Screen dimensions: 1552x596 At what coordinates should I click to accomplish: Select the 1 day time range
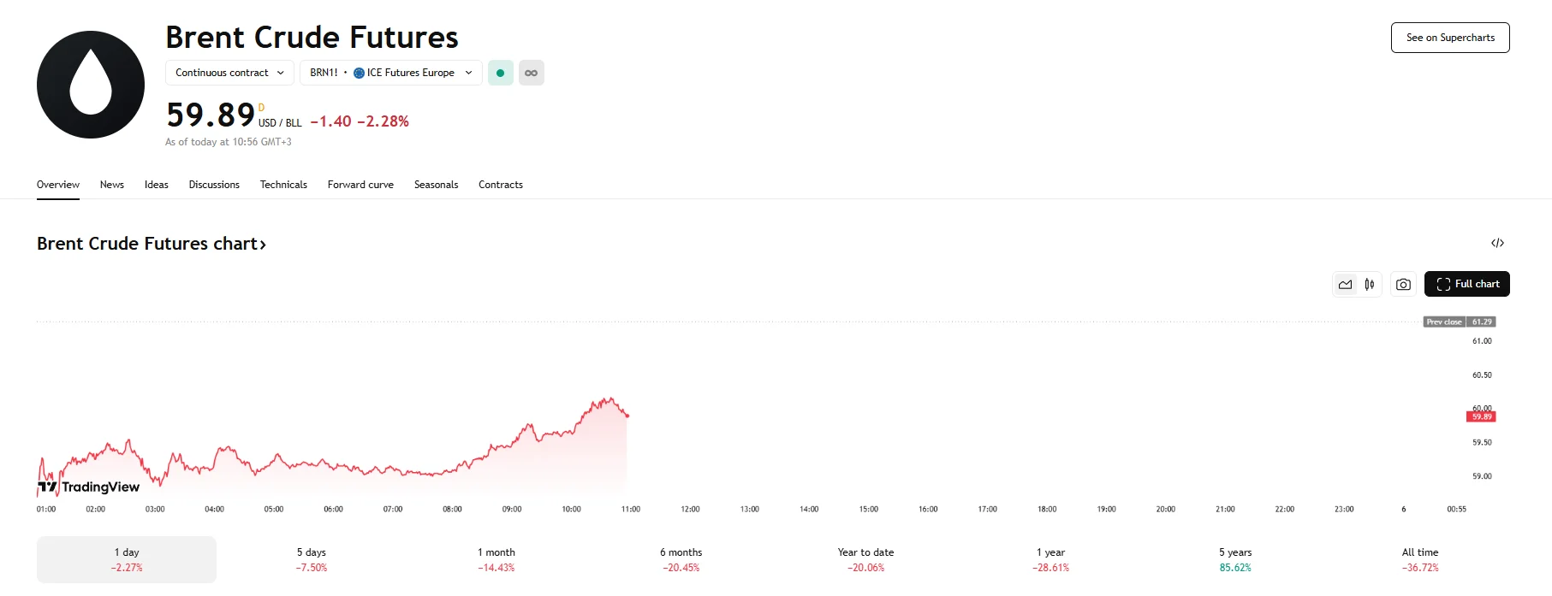(127, 559)
